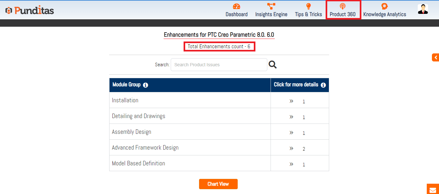This screenshot has width=439, height=194.
Task: Expand the orange side panel arrow
Action: 435,58
